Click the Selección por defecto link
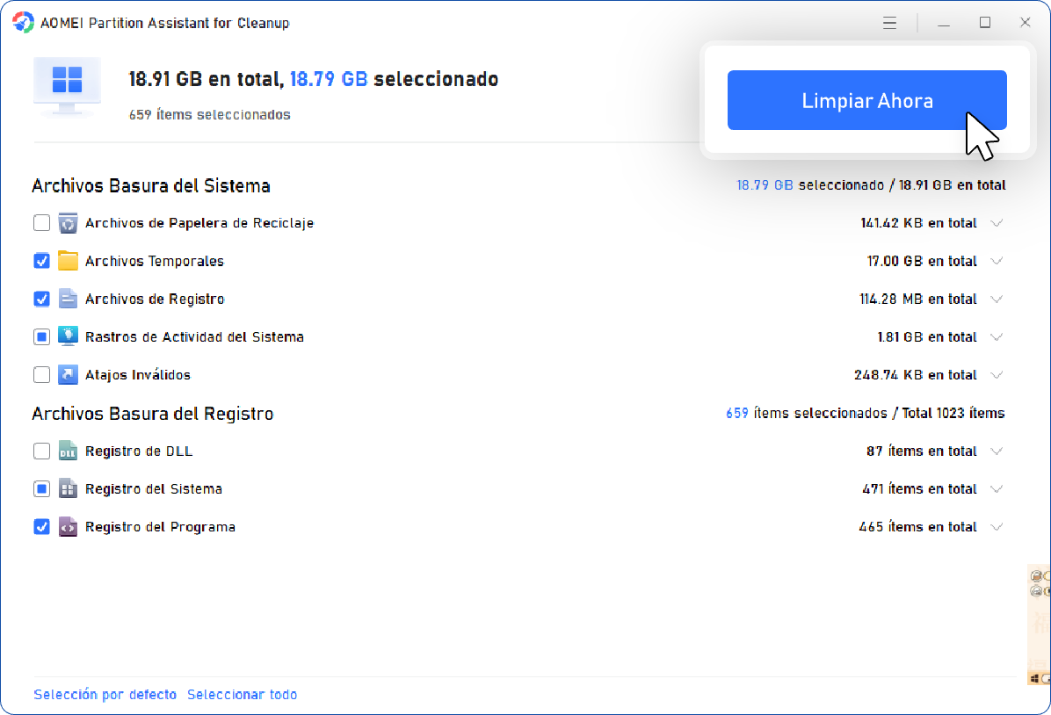 click(x=105, y=694)
